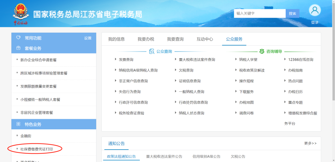Open 行政处罚信息查询

(193, 102)
